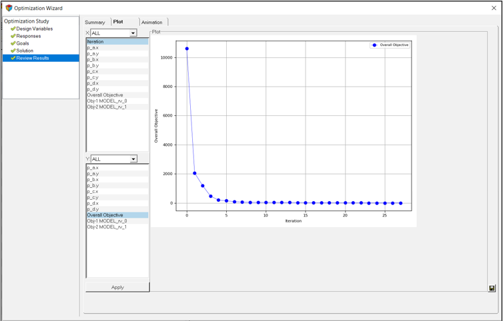Image resolution: width=503 pixels, height=321 pixels.
Task: Click Overall Objective legend marker in plot
Action: click(374, 45)
